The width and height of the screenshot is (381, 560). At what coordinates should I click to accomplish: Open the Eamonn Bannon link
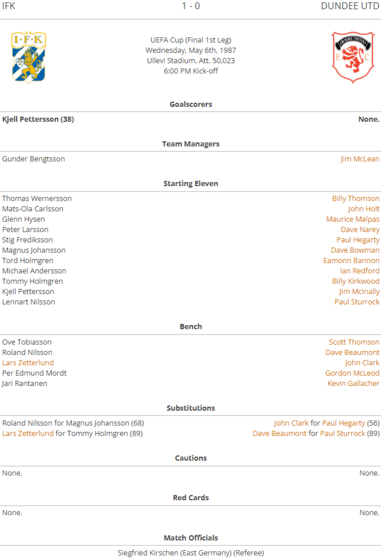[x=351, y=260]
